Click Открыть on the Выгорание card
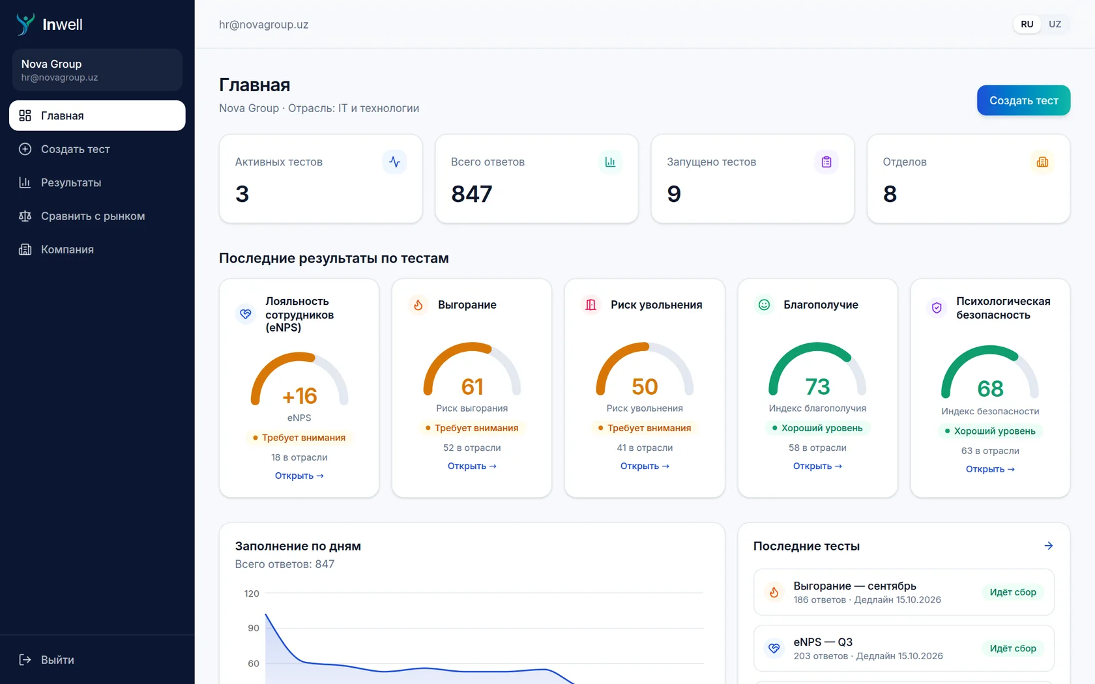 point(472,466)
